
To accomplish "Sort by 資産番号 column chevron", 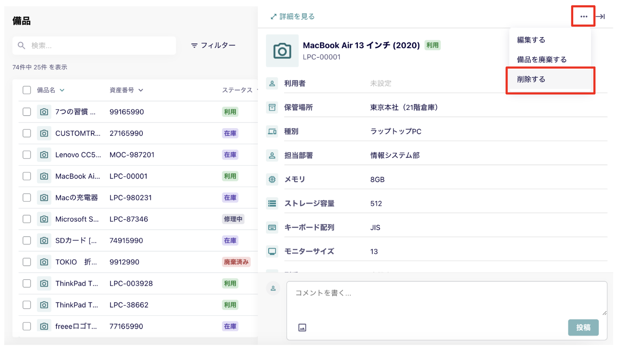I will pyautogui.click(x=140, y=90).
